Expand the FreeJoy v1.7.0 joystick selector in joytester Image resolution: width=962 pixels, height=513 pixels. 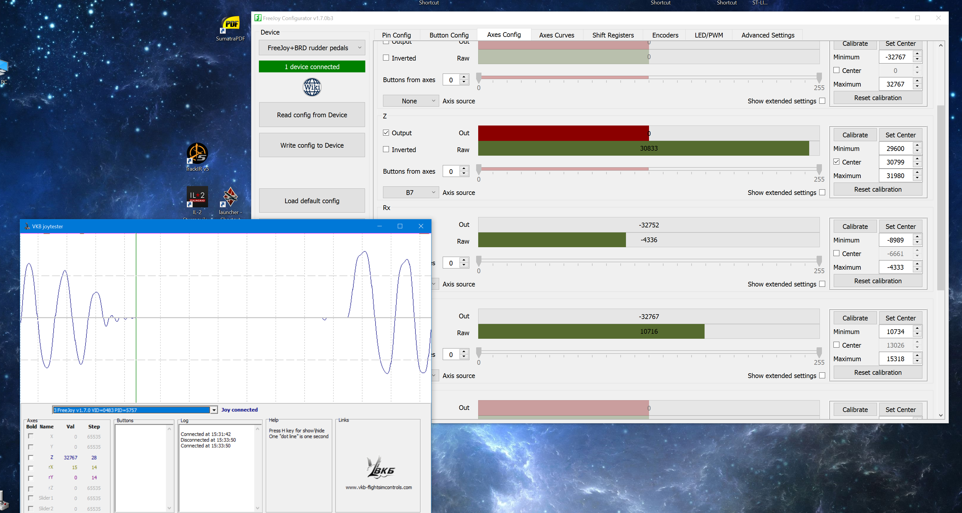pyautogui.click(x=214, y=410)
